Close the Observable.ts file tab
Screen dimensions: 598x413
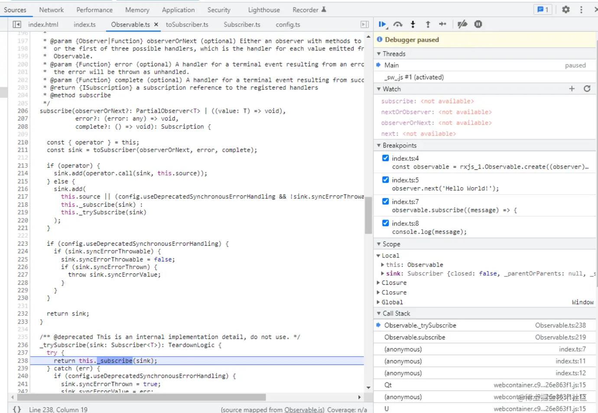coord(156,25)
